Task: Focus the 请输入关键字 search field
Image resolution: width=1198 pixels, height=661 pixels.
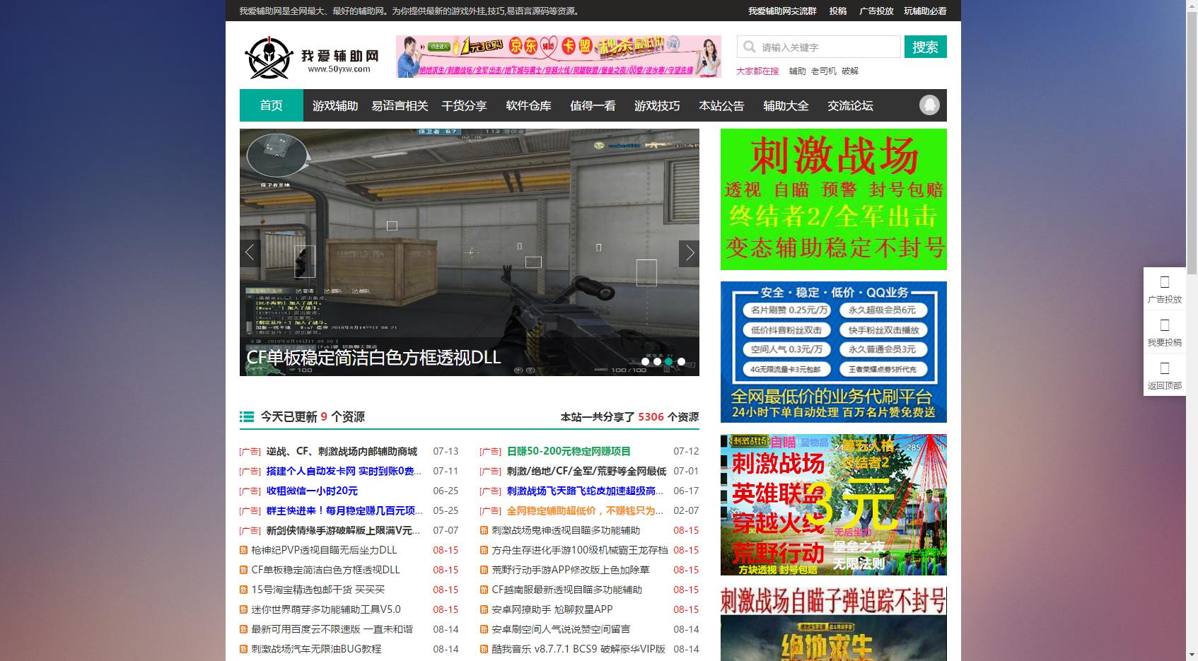Action: tap(819, 47)
